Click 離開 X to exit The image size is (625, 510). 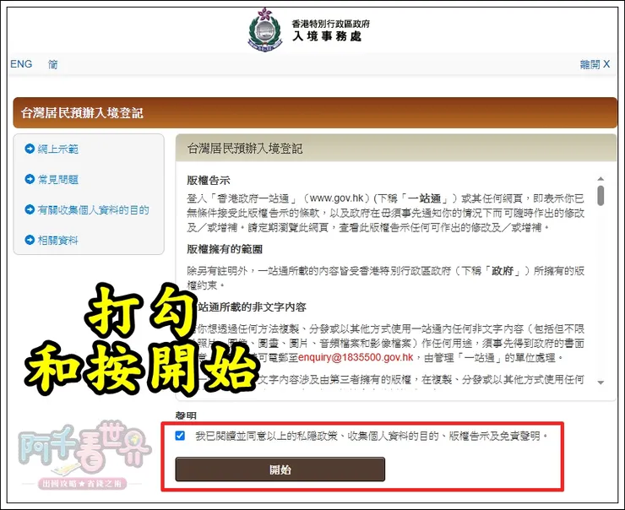595,64
